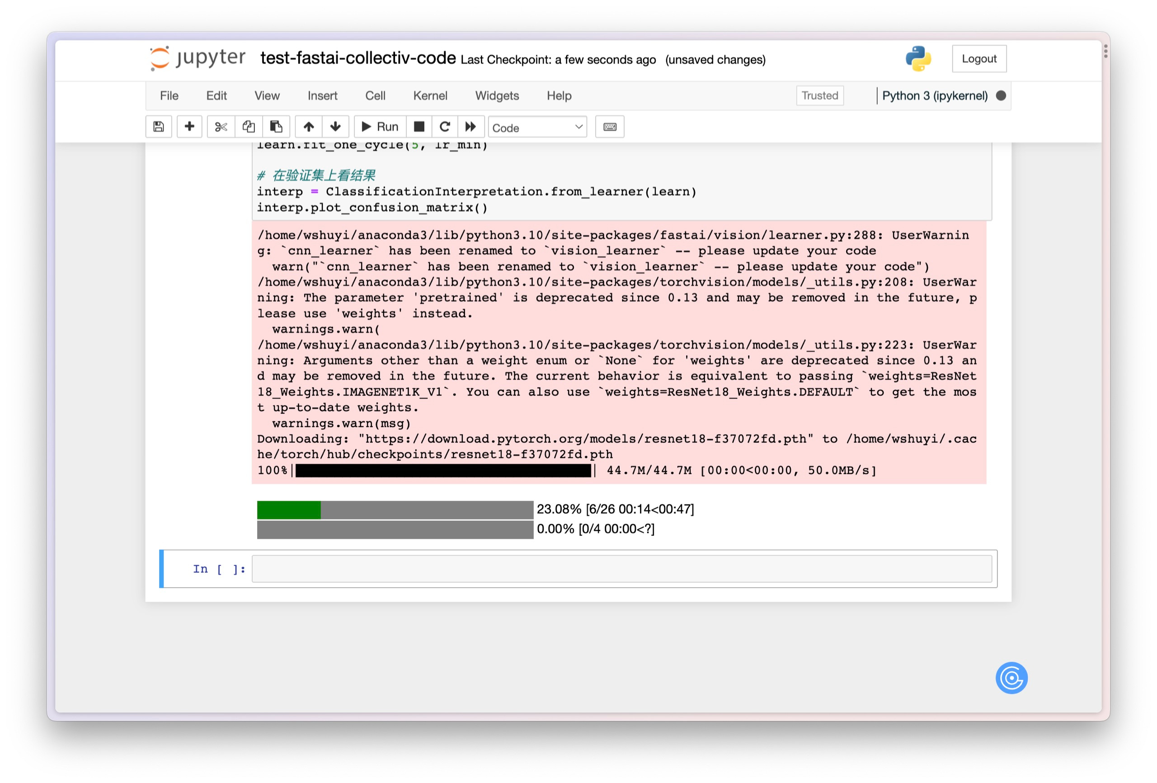Image resolution: width=1157 pixels, height=783 pixels.
Task: Open the Widgets menu
Action: [496, 96]
